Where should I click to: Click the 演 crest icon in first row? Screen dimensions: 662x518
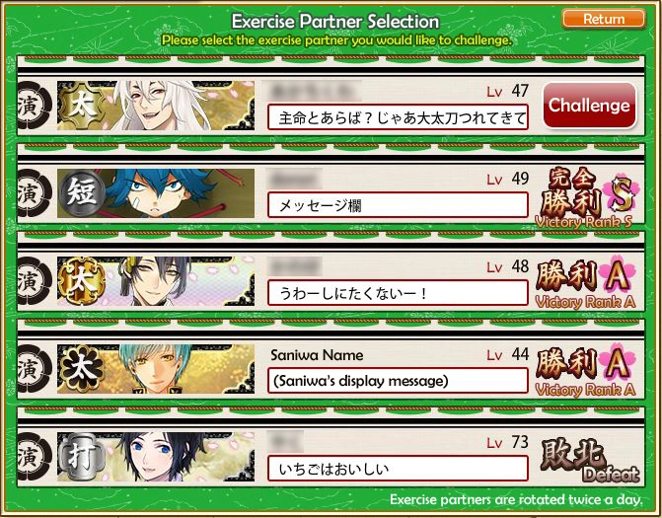pyautogui.click(x=34, y=106)
